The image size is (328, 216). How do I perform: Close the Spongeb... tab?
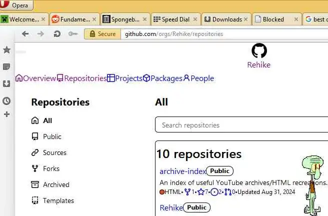(x=145, y=19)
